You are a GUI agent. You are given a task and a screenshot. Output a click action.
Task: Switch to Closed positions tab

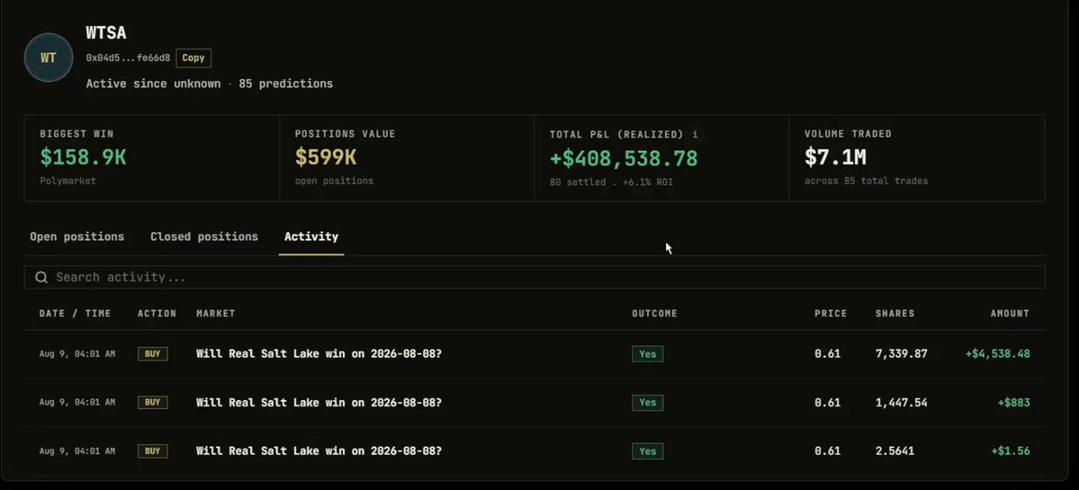coord(204,236)
